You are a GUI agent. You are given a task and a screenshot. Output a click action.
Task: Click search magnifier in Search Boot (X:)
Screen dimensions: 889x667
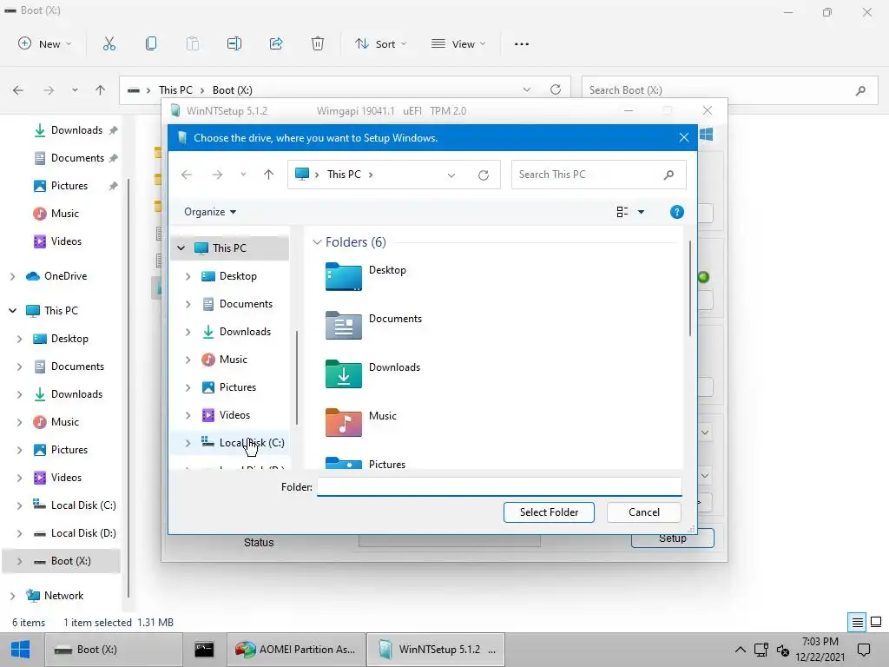[x=860, y=90]
